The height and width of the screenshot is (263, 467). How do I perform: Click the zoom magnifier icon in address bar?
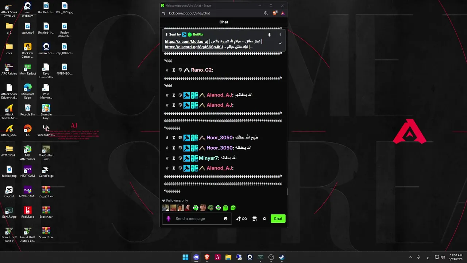point(266,13)
